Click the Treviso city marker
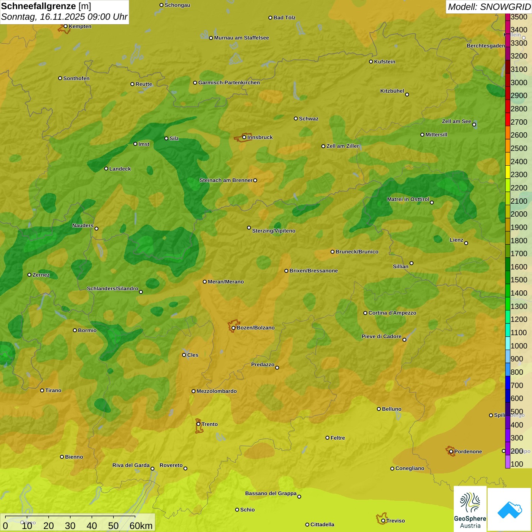This screenshot has height=532, width=532. pos(383,521)
